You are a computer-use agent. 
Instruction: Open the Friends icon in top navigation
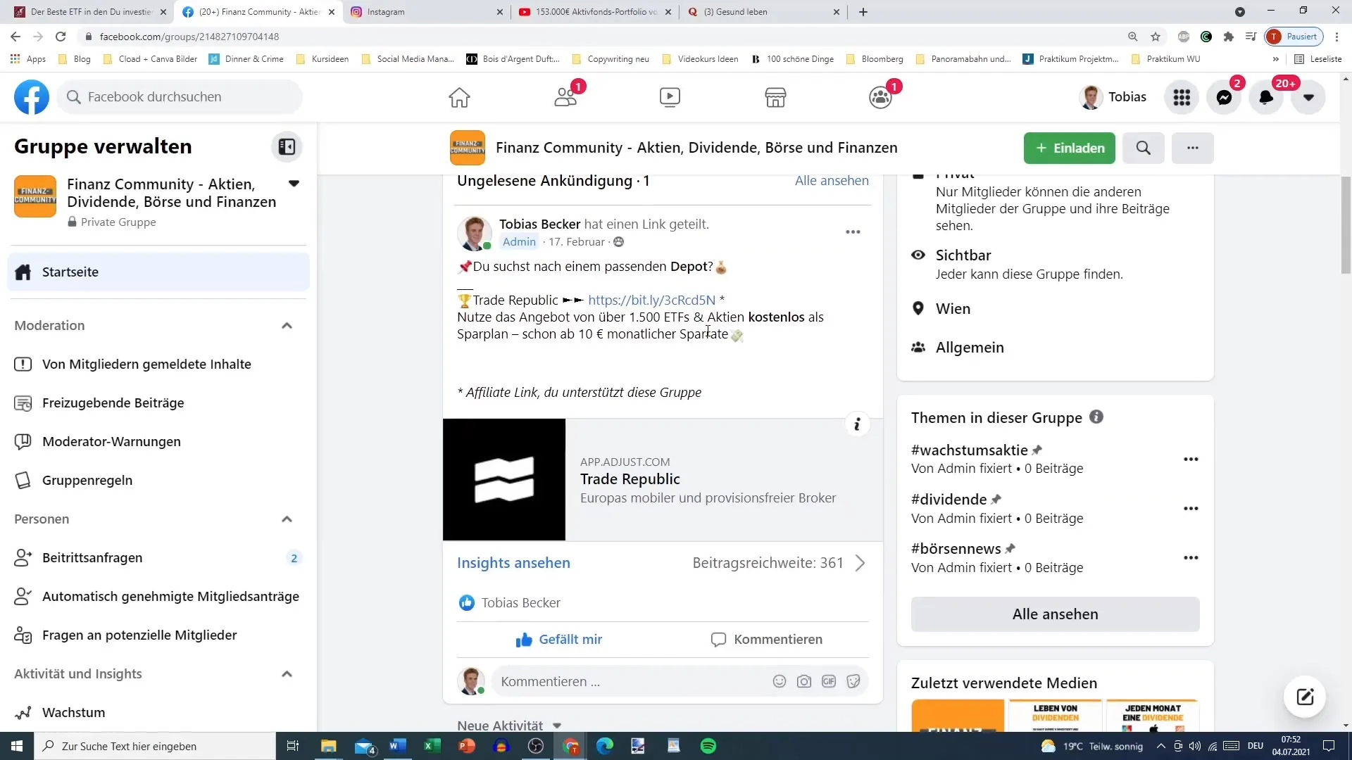click(x=565, y=97)
